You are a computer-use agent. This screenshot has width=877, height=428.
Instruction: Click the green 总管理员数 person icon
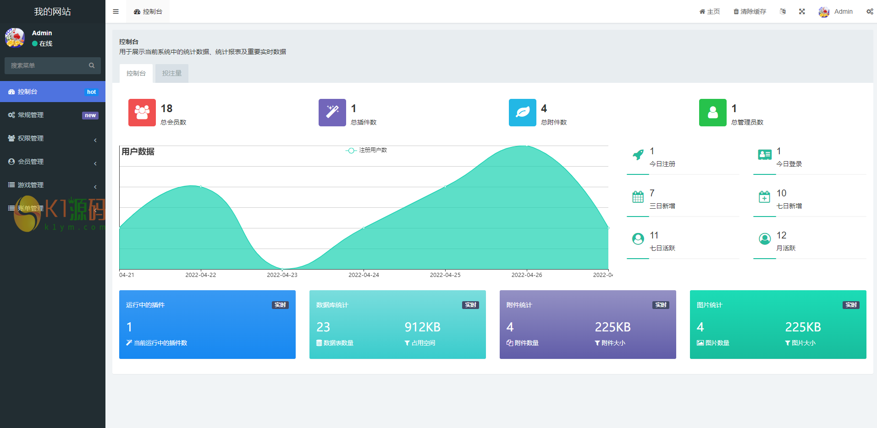(712, 113)
